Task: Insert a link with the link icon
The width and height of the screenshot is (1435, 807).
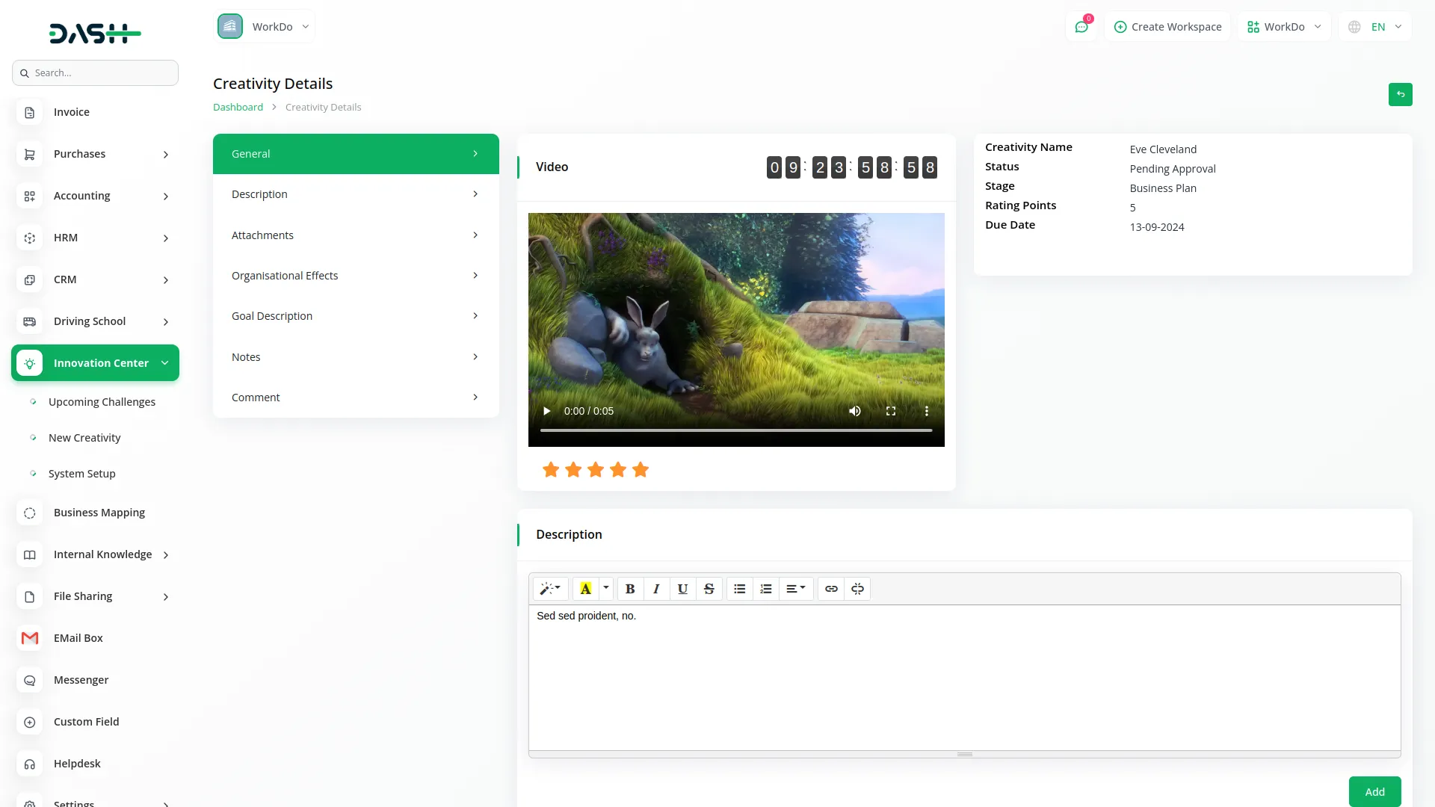Action: [x=831, y=589]
